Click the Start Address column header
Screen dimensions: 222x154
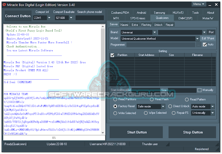146,55
